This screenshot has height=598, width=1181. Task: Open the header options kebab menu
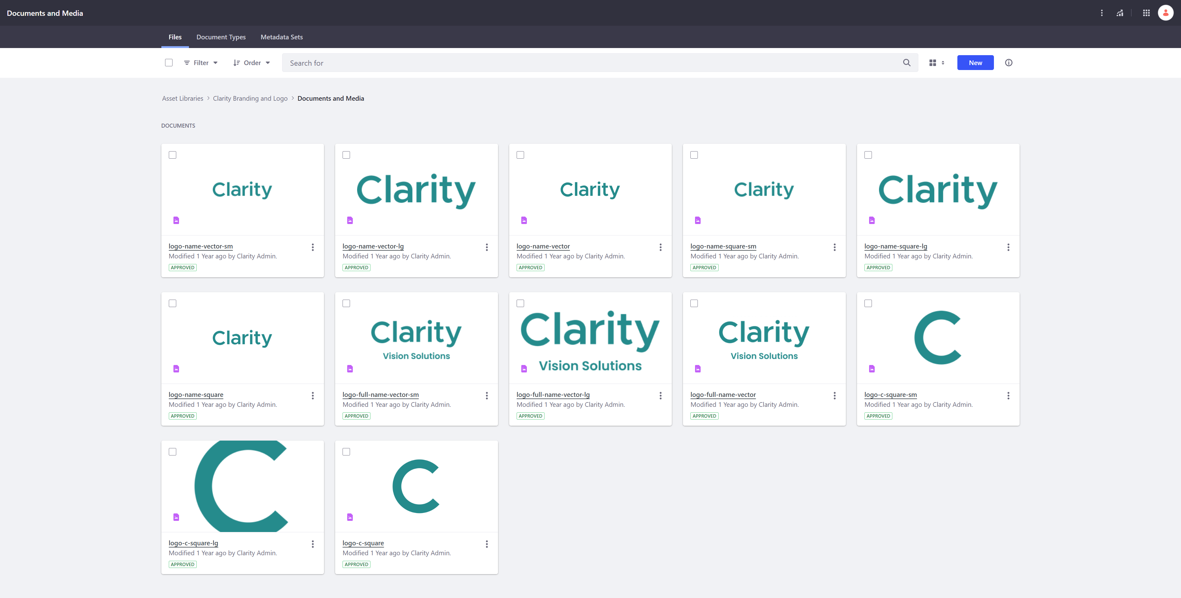1101,13
